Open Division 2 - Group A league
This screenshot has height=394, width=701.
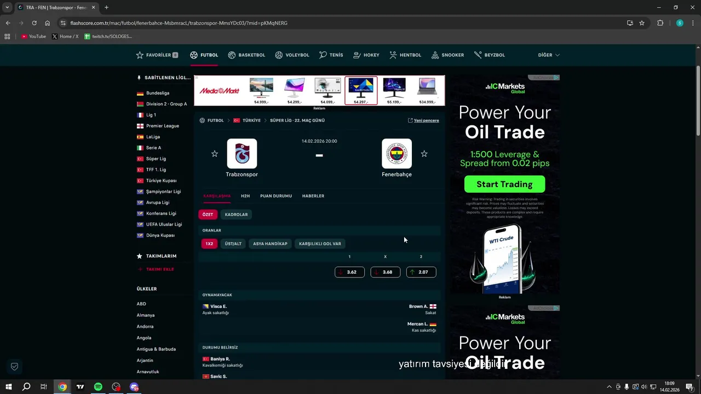[x=166, y=104]
